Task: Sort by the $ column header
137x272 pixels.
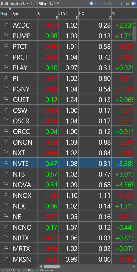Action: pos(48,14)
